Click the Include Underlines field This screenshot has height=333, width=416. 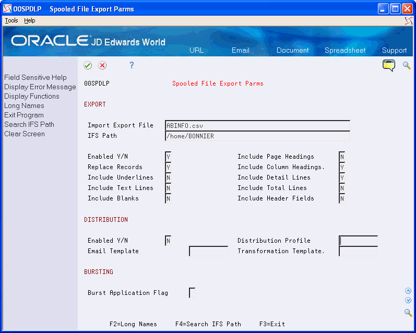[x=168, y=177]
